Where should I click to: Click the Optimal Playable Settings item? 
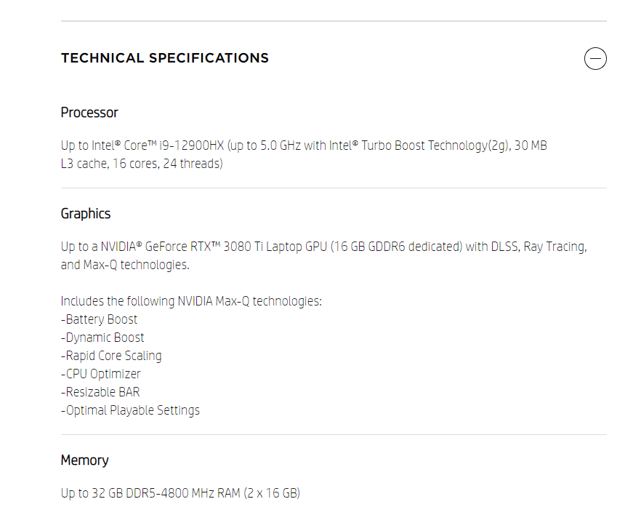click(x=131, y=410)
